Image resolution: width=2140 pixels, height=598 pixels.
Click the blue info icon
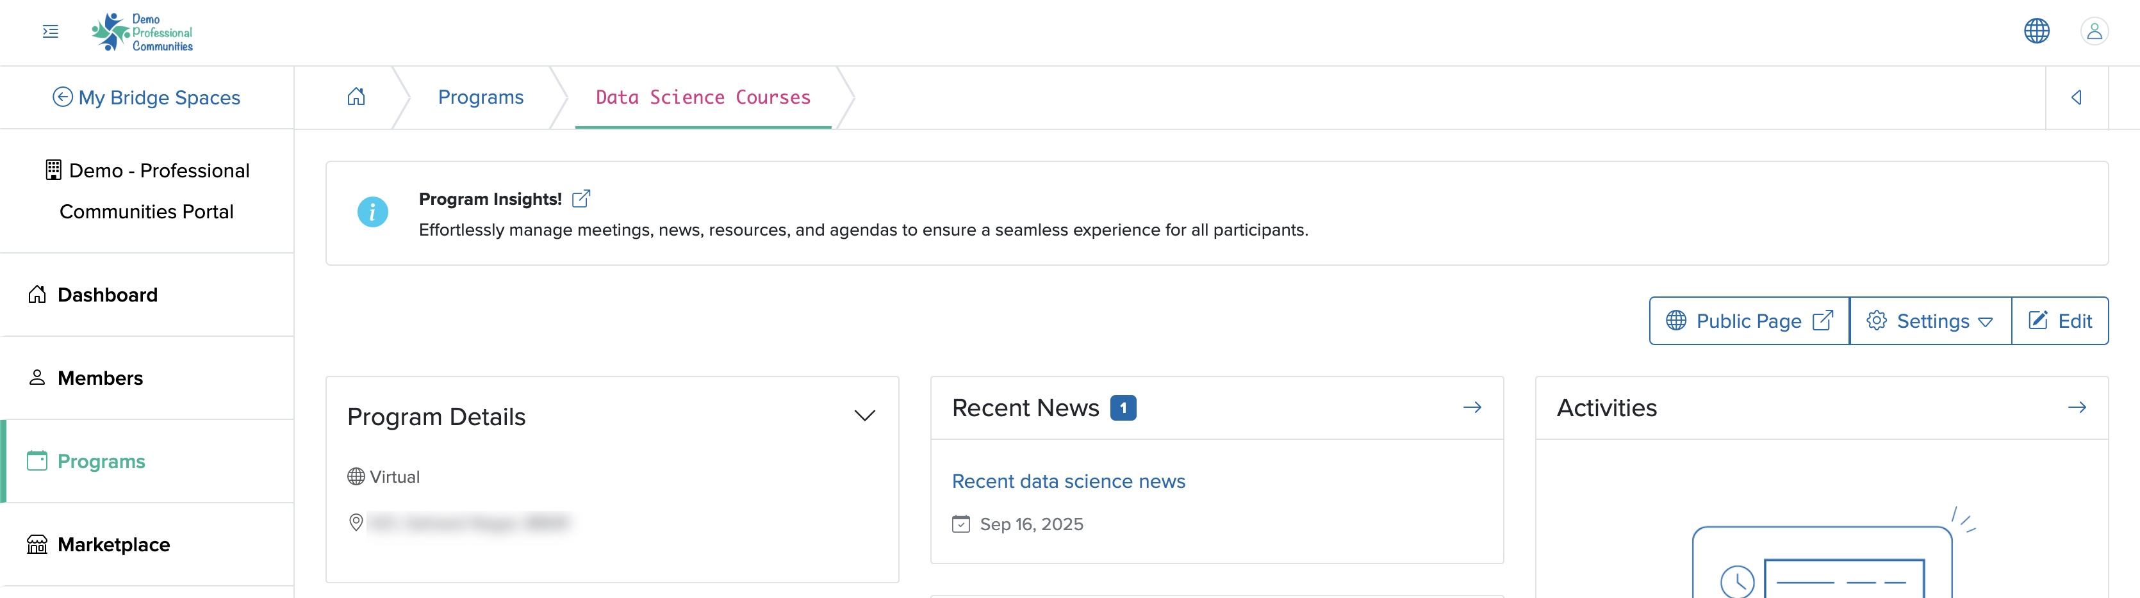372,213
